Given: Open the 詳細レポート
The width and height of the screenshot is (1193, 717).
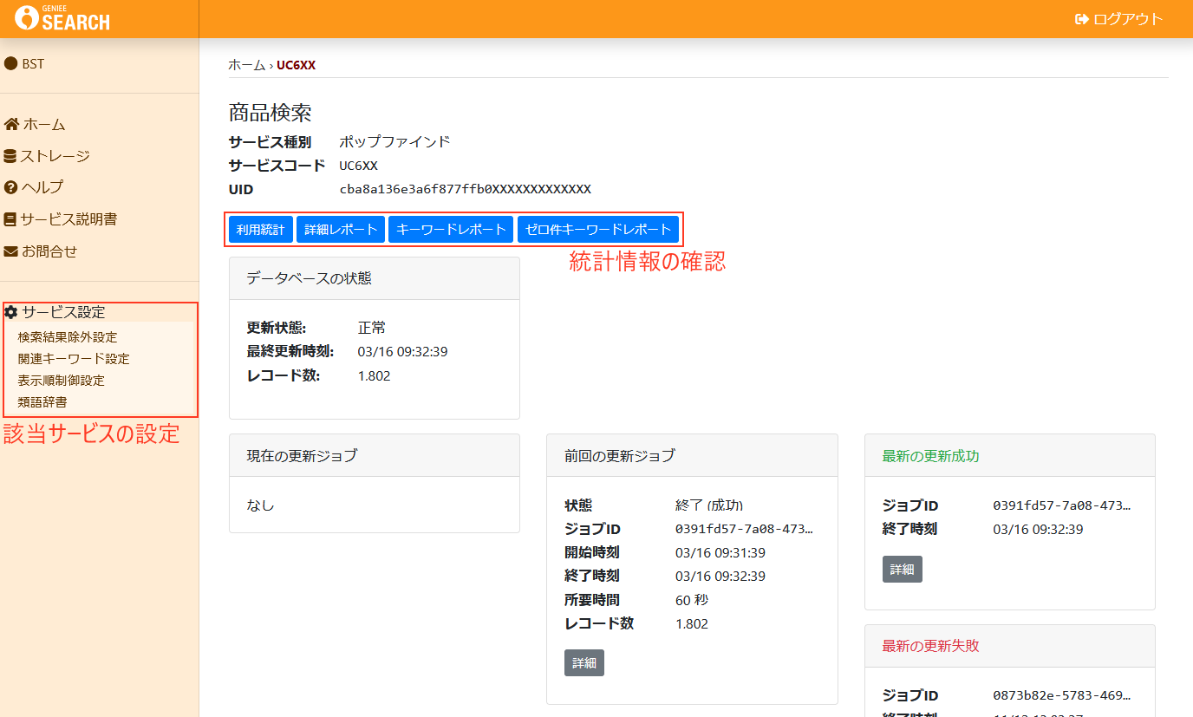Looking at the screenshot, I should 341,230.
